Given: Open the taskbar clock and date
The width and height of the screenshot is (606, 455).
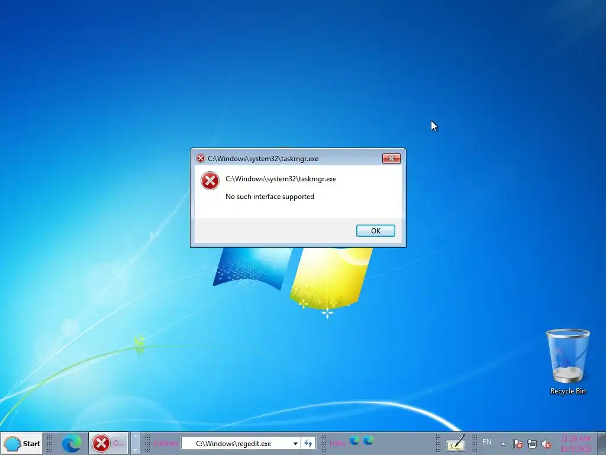Looking at the screenshot, I should (576, 444).
